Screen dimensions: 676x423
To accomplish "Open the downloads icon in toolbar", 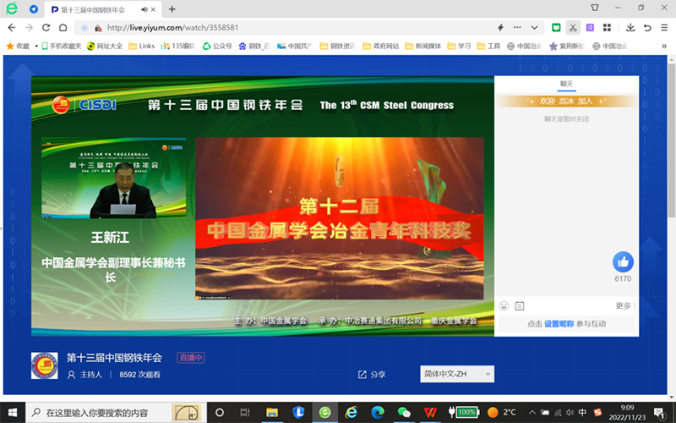I will click(x=630, y=27).
